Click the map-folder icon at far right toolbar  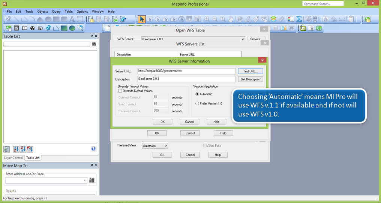[367, 19]
